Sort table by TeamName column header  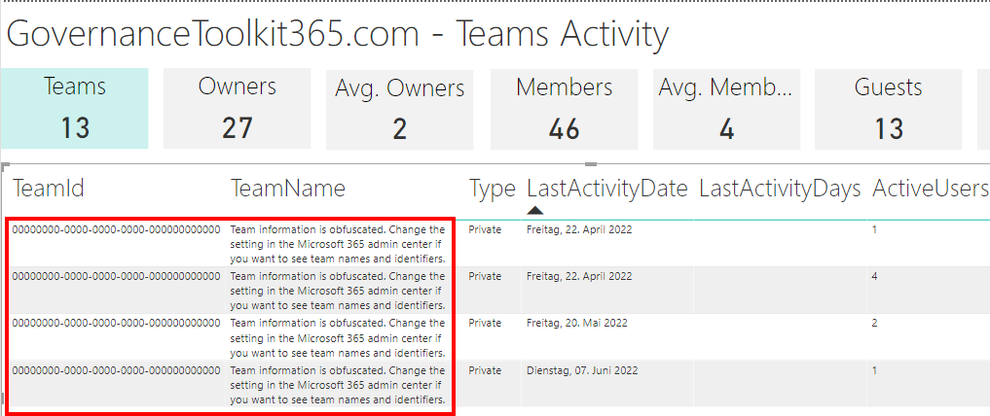coord(288,188)
